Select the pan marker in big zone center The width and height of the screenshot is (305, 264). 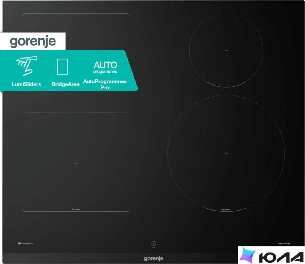(226, 153)
